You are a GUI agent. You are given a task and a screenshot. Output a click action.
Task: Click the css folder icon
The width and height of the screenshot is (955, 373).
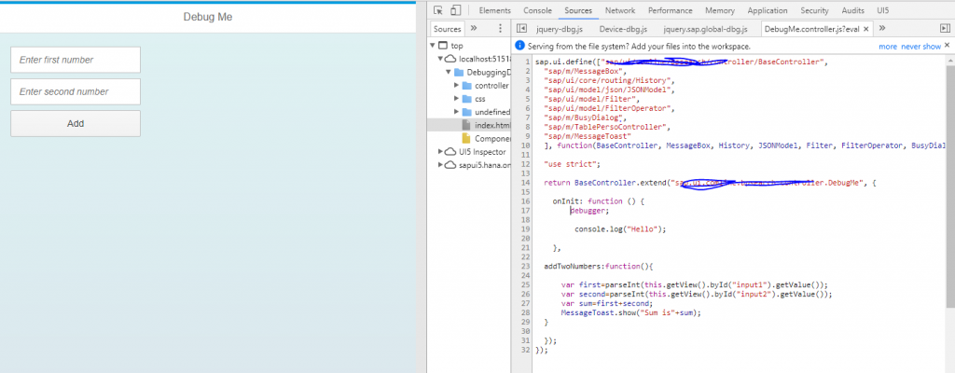[x=466, y=99]
